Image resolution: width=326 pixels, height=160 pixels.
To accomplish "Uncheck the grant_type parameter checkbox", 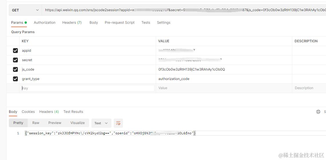I will pos(15,79).
